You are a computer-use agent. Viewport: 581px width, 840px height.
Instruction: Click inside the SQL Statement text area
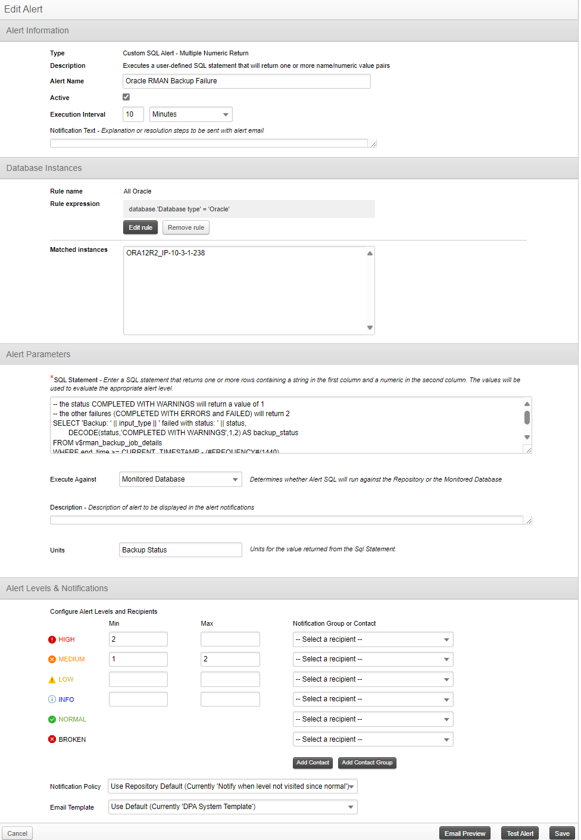click(286, 425)
